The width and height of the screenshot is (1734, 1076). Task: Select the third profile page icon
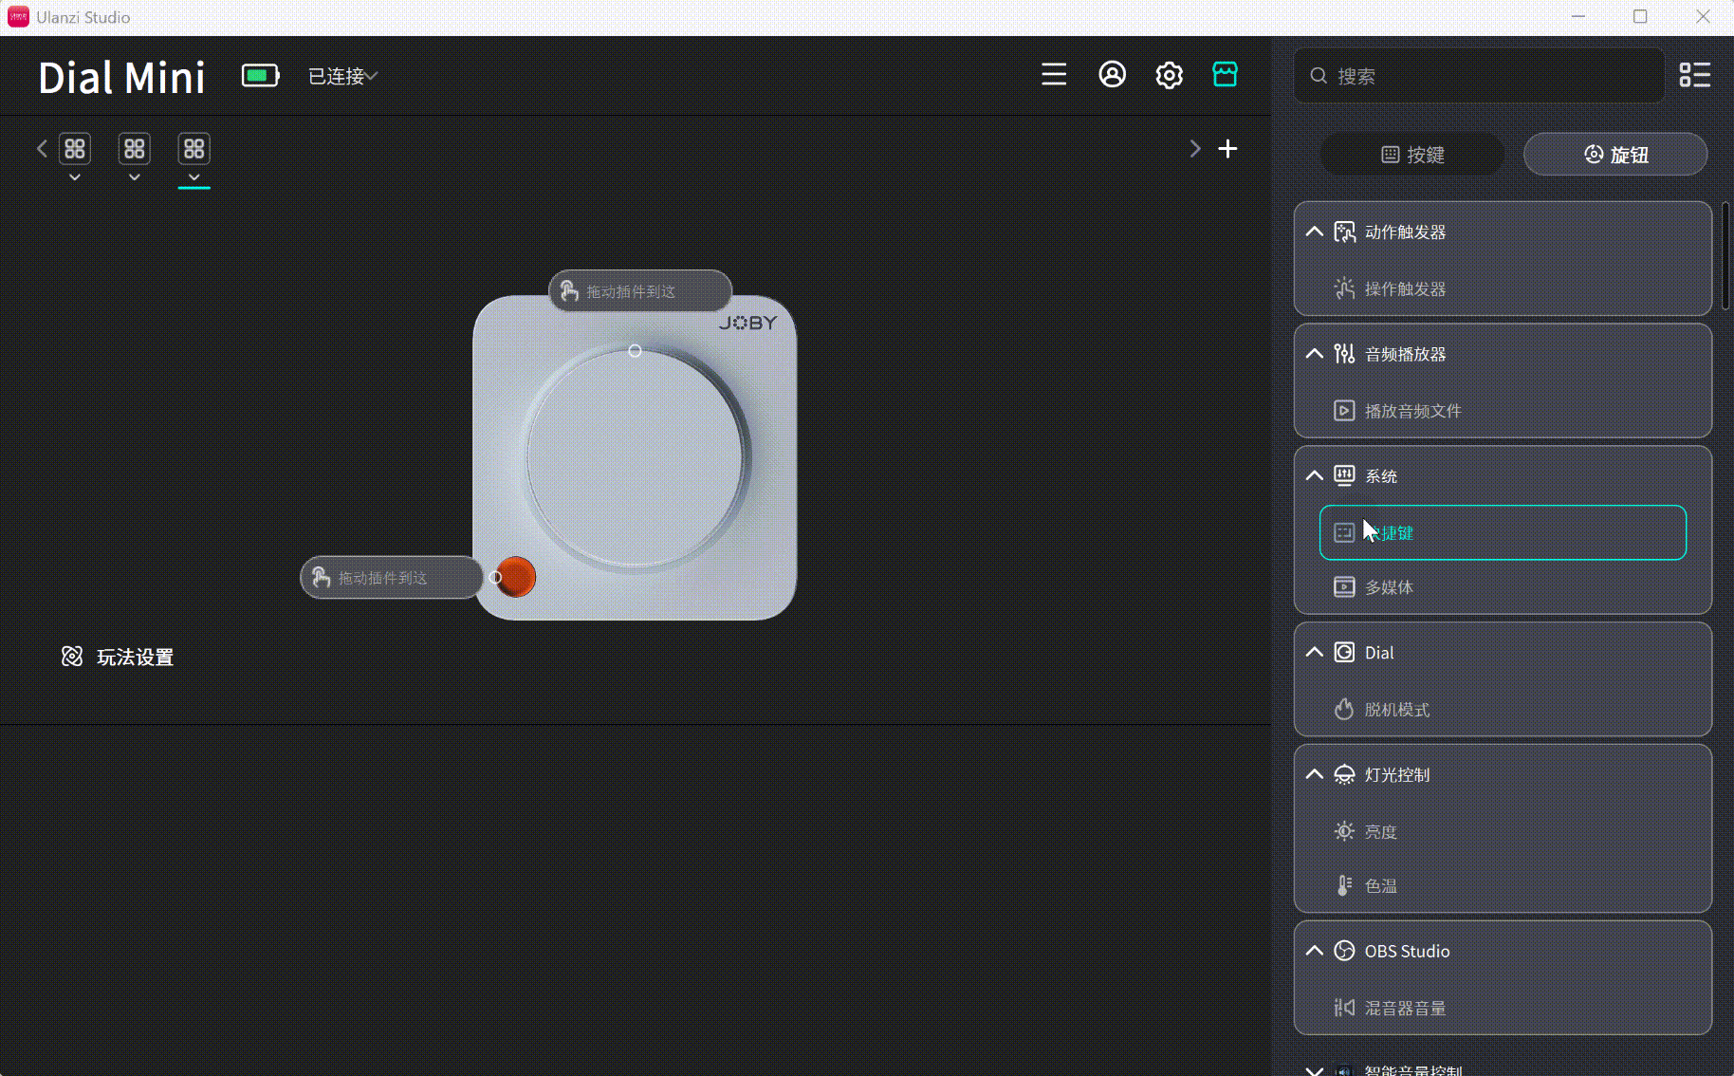(194, 149)
